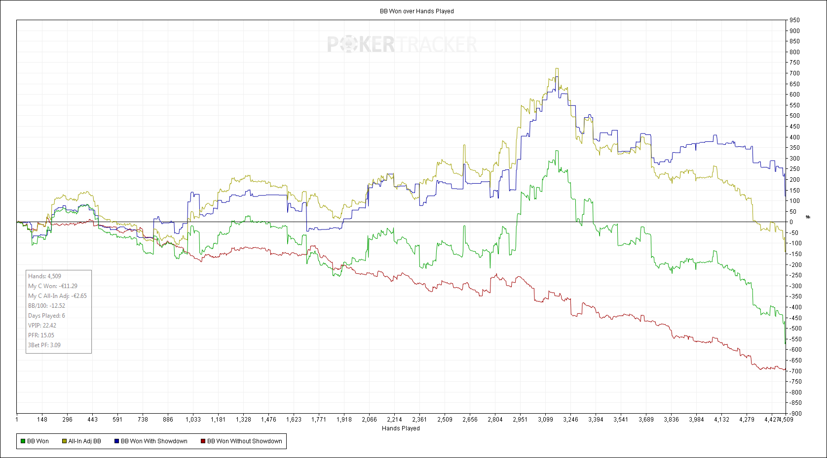Click the "3,836" x-axis tick label
This screenshot has width=827, height=458.
671,420
